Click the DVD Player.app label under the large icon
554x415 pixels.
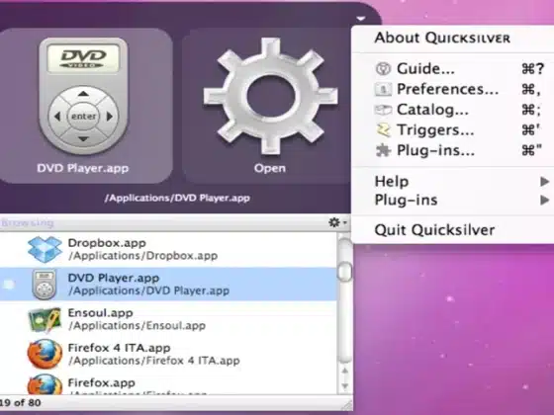pyautogui.click(x=83, y=168)
